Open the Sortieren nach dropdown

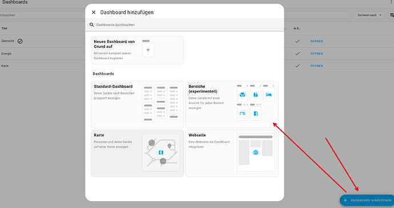369,15
